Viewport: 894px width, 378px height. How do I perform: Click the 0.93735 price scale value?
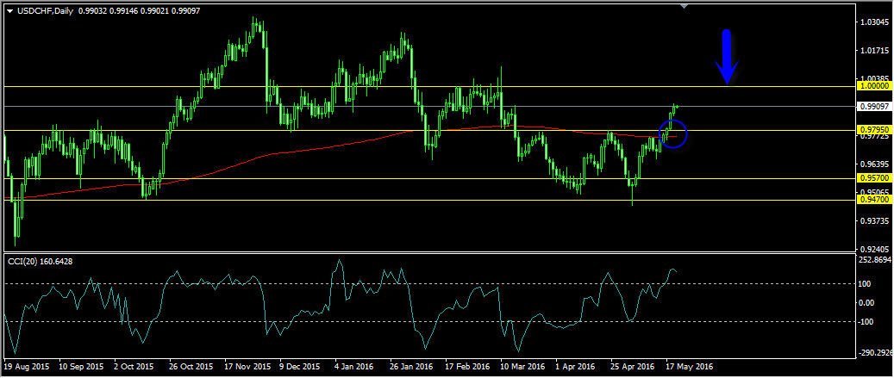pos(875,220)
